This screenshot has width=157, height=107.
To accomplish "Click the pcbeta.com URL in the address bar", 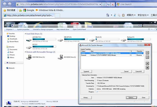I will point(59,4).
